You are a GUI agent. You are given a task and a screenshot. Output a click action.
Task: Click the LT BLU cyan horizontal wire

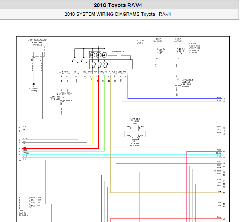tap(122, 154)
